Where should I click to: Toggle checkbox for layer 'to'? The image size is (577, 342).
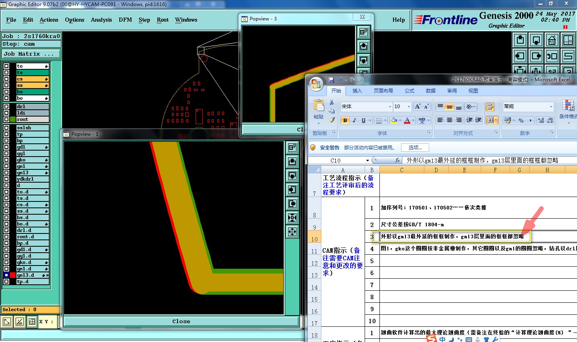point(6,66)
